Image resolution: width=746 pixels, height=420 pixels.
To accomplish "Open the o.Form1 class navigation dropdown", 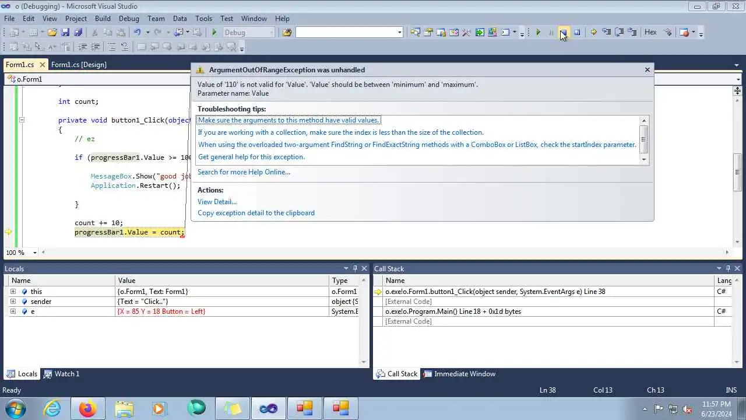I will pos(738,79).
